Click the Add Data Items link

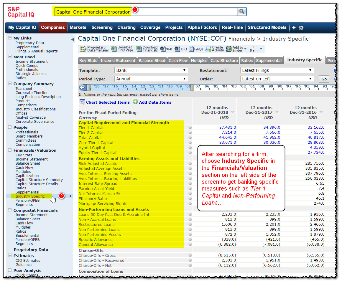click(155, 102)
